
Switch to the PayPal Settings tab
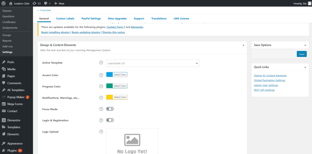[91, 19]
